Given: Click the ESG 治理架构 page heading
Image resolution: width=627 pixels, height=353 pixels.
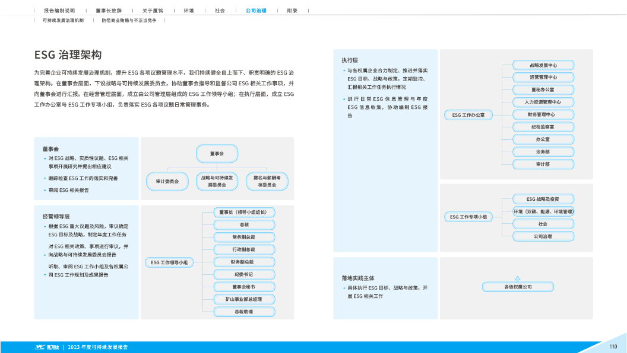Looking at the screenshot, I should coord(68,55).
